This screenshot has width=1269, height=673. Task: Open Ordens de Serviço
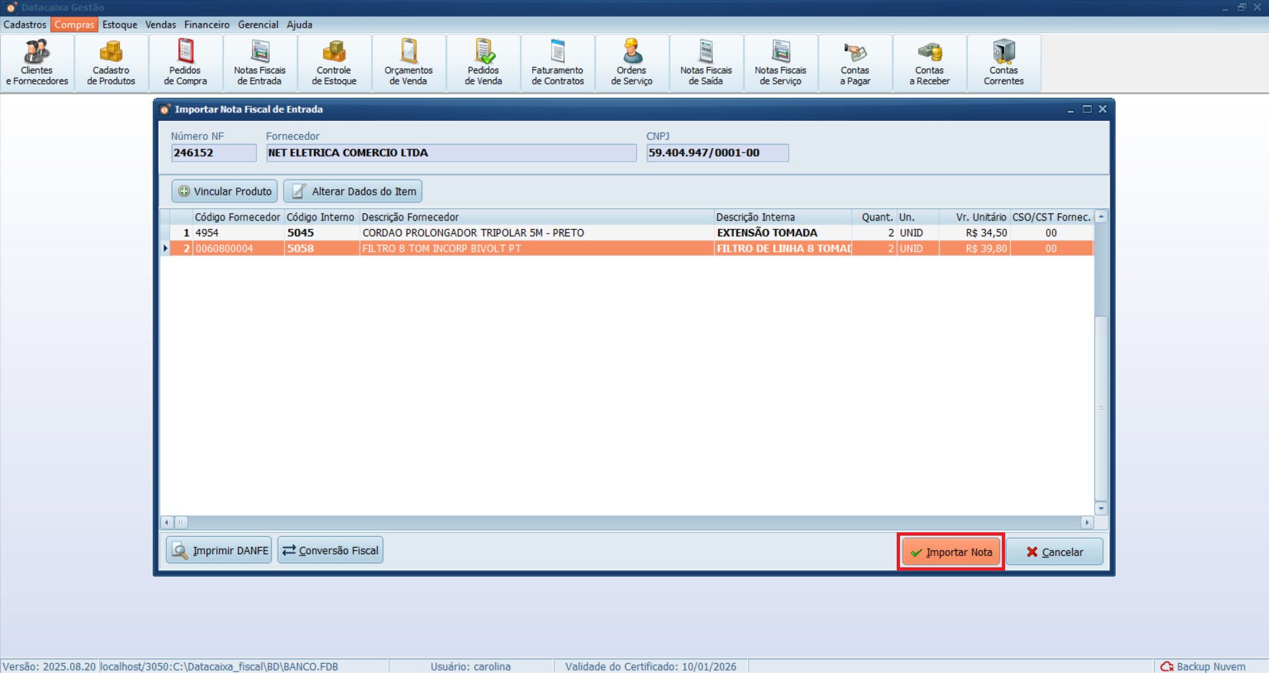631,61
